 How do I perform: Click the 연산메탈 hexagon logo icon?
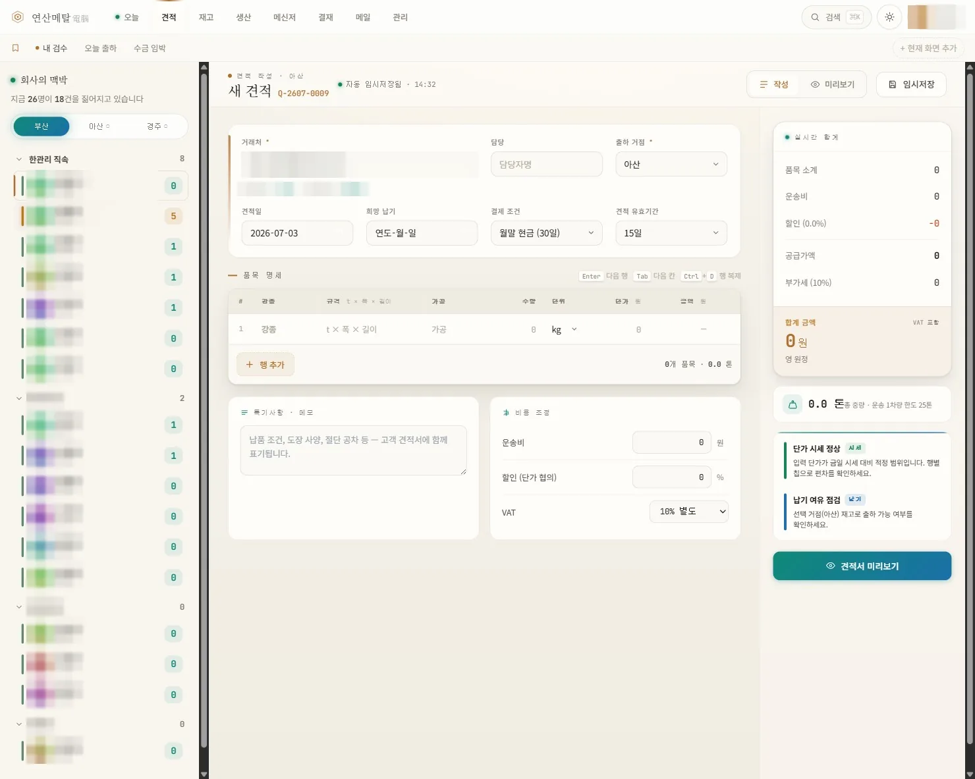18,17
